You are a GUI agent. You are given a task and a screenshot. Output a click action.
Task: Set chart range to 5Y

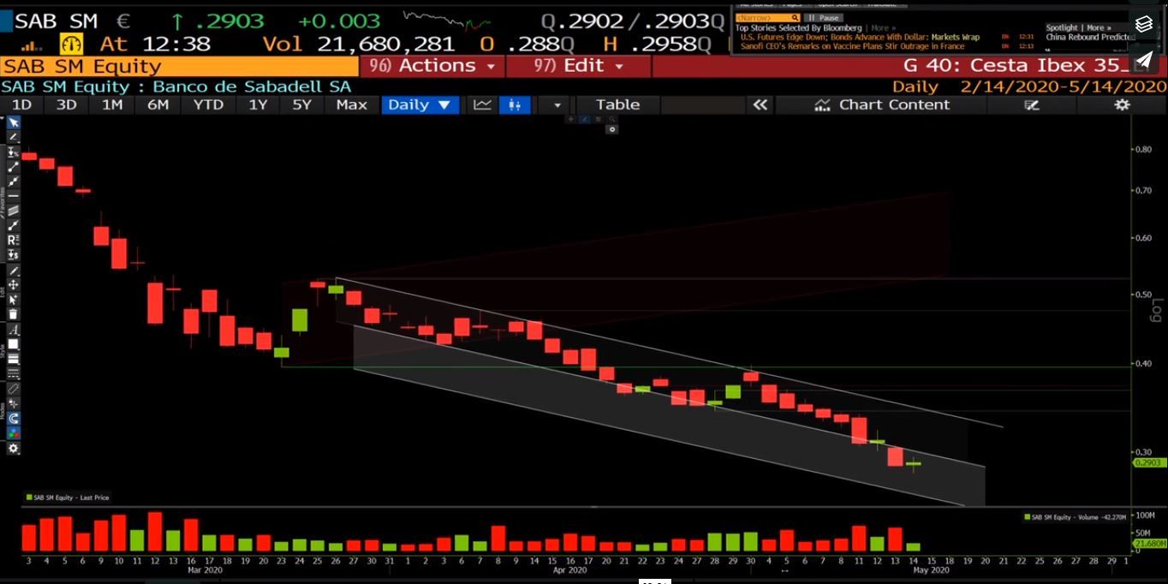tap(302, 104)
